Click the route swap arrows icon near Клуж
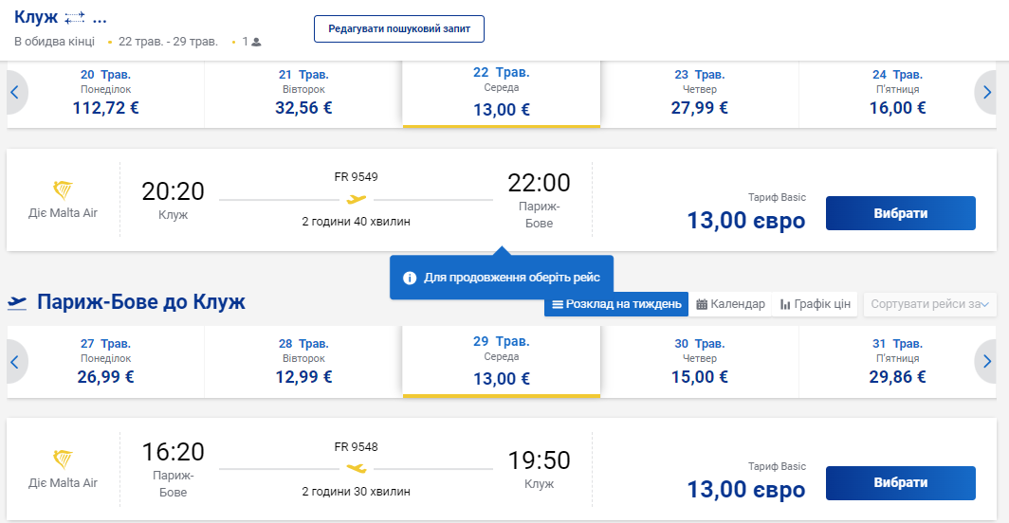The width and height of the screenshot is (1009, 523). tap(76, 17)
